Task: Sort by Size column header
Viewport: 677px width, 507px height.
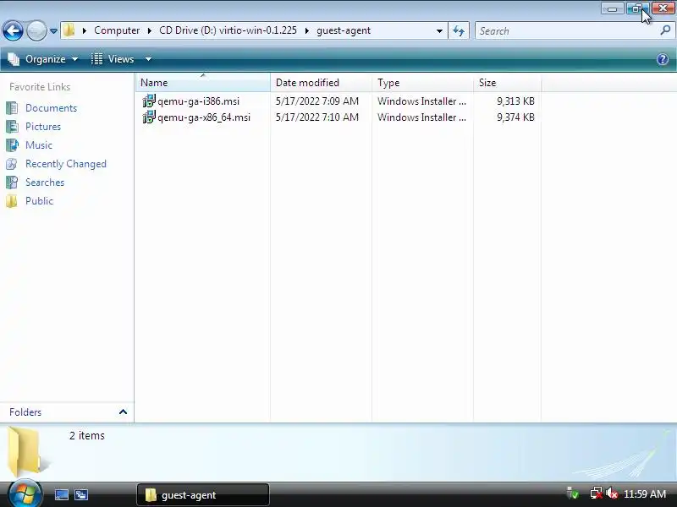Action: (x=507, y=82)
